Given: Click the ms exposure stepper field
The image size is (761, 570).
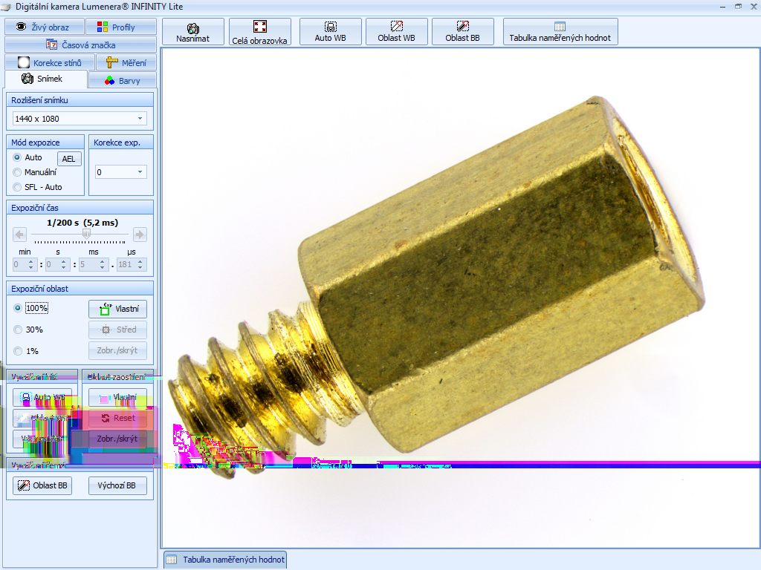Looking at the screenshot, I should point(93,265).
